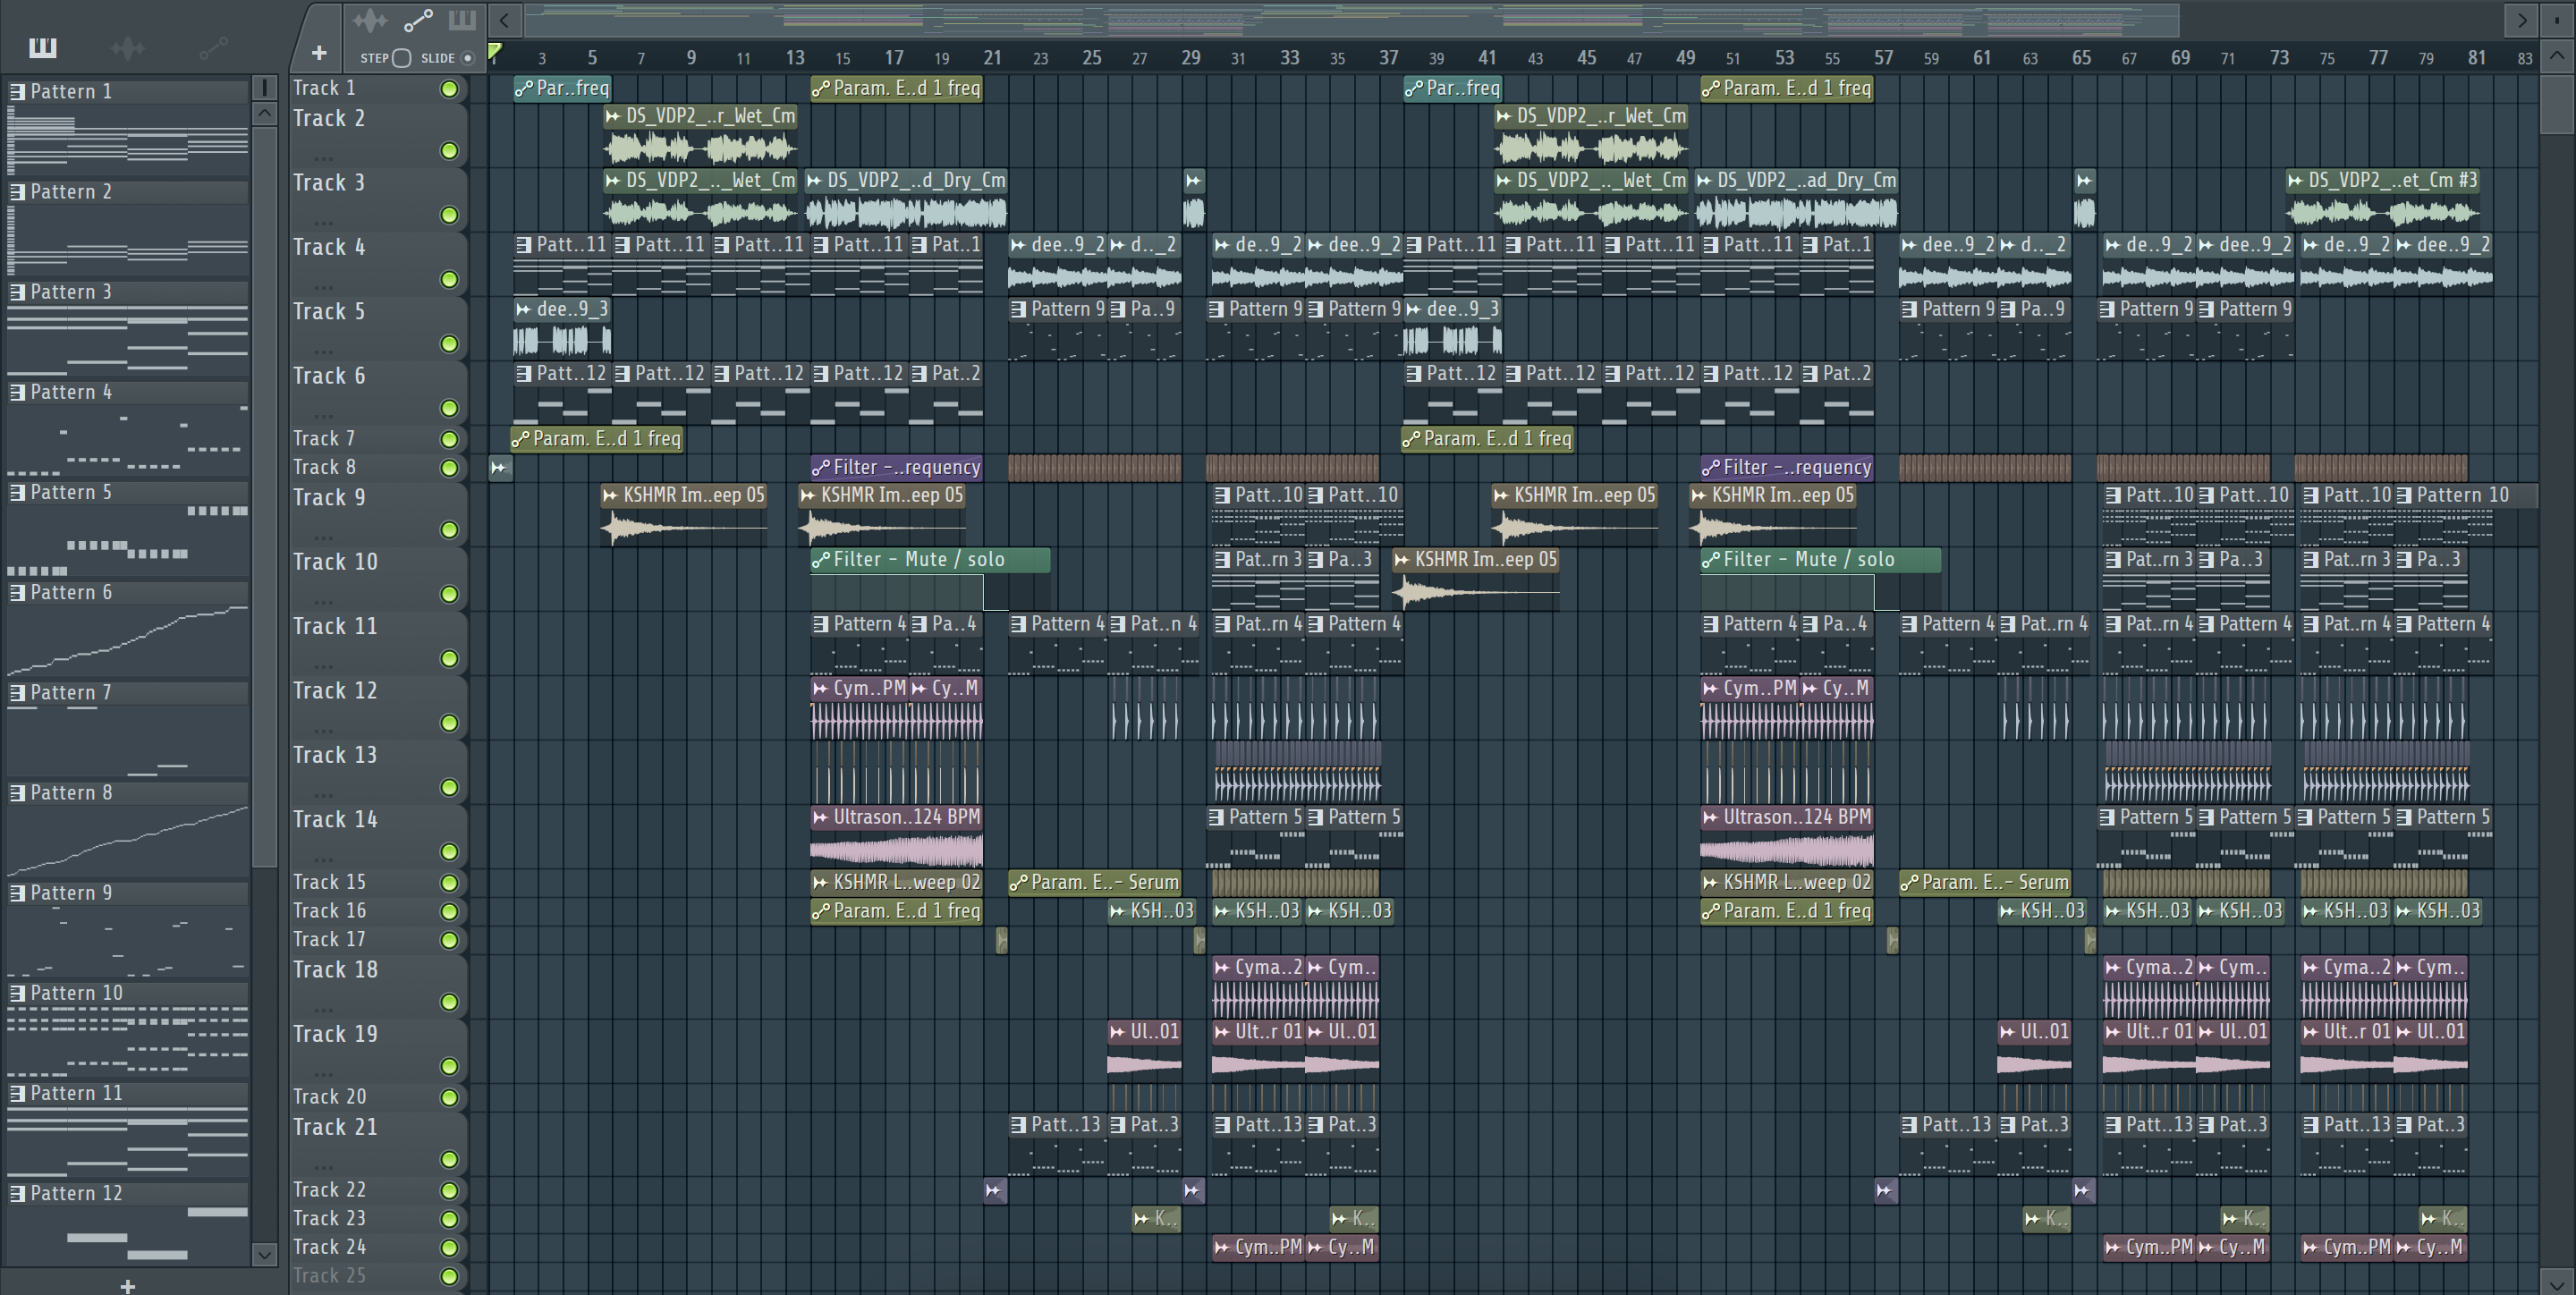Screen dimensions: 2576x1295
Task: Select Pattern 9 in the picker list
Action: 128,893
